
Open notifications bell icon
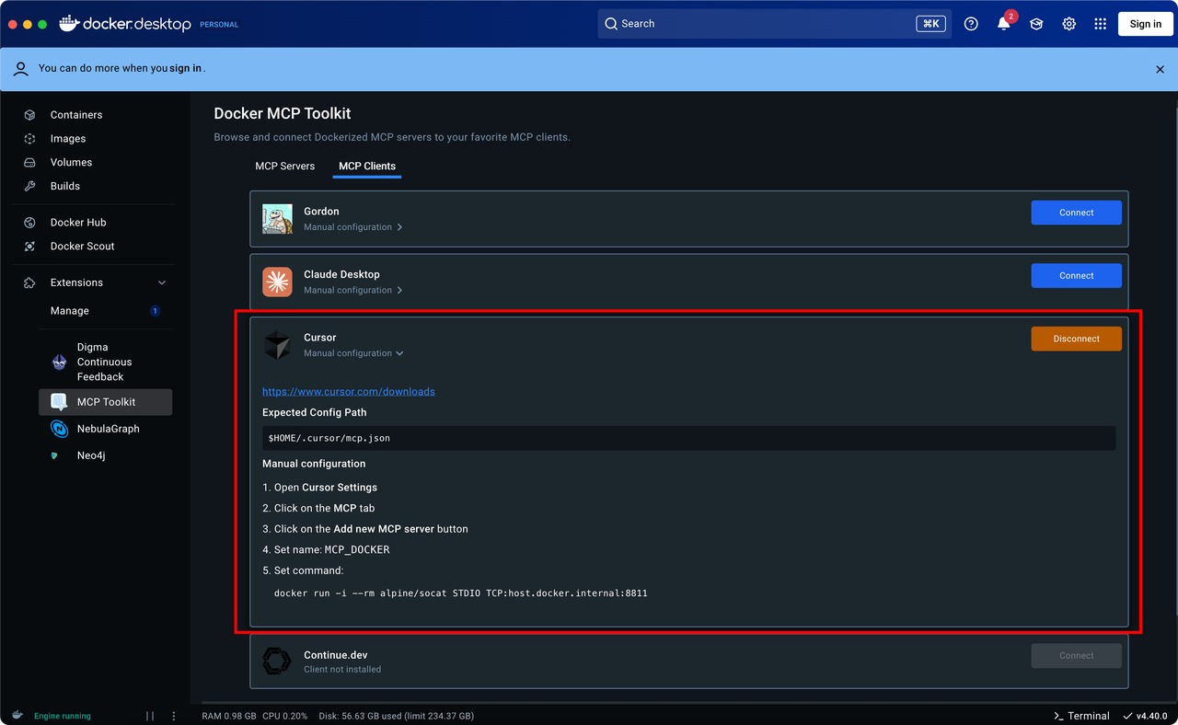tap(1004, 24)
